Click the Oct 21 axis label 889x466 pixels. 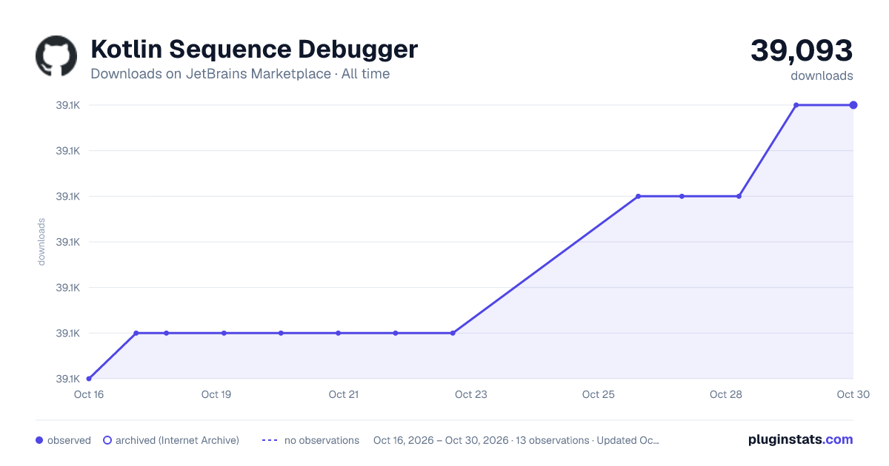(x=344, y=394)
